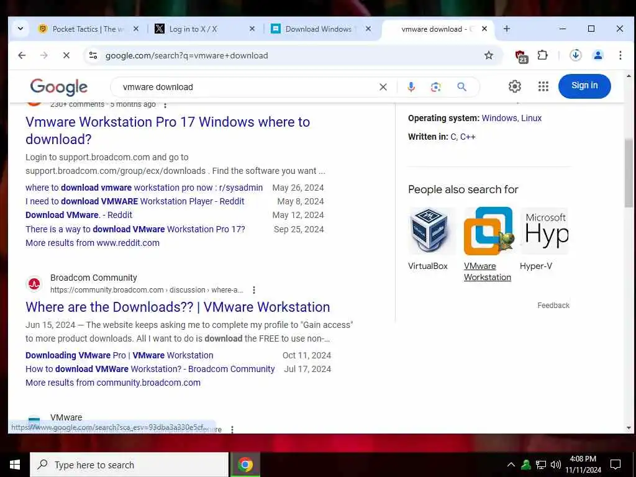This screenshot has width=636, height=477.
Task: Open the Extensions puzzle icon
Action: point(542,55)
